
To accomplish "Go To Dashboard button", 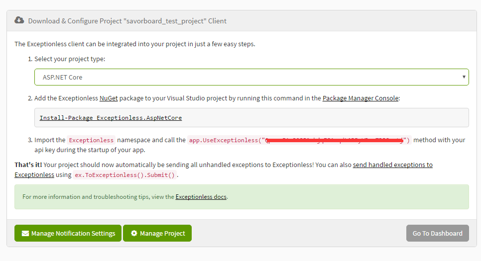I will click(x=438, y=233).
